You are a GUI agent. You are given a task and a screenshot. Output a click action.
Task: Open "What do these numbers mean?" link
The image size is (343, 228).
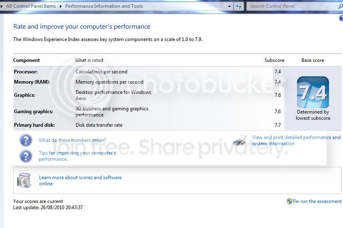pos(72,140)
